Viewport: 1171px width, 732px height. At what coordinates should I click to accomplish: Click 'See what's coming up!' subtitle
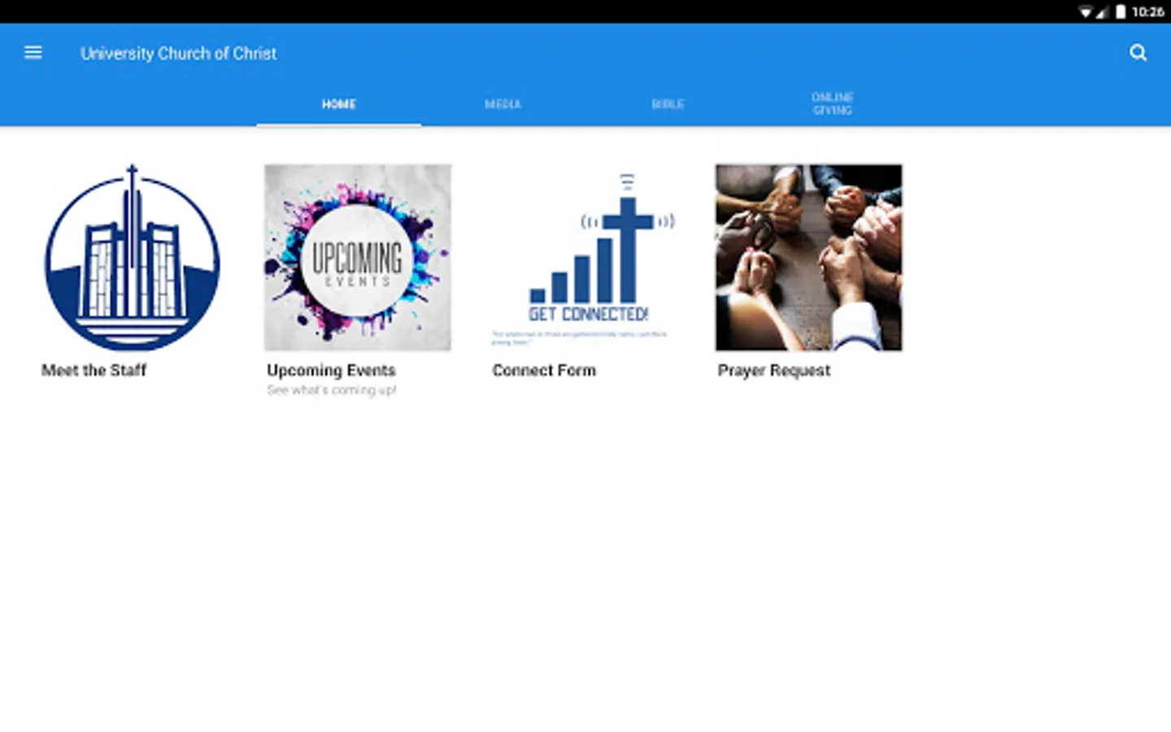pyautogui.click(x=332, y=390)
